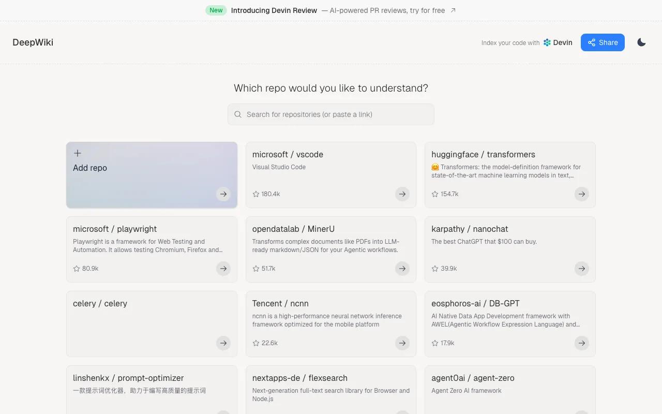
Task: Click the 180.4k star count
Action: point(271,194)
